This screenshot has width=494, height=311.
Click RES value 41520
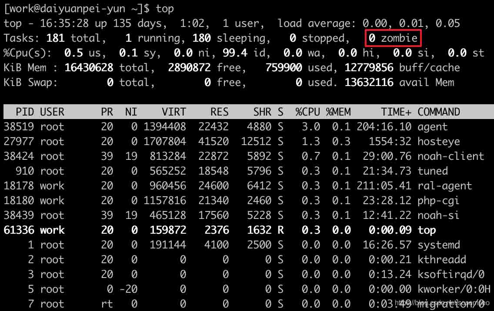(x=213, y=141)
